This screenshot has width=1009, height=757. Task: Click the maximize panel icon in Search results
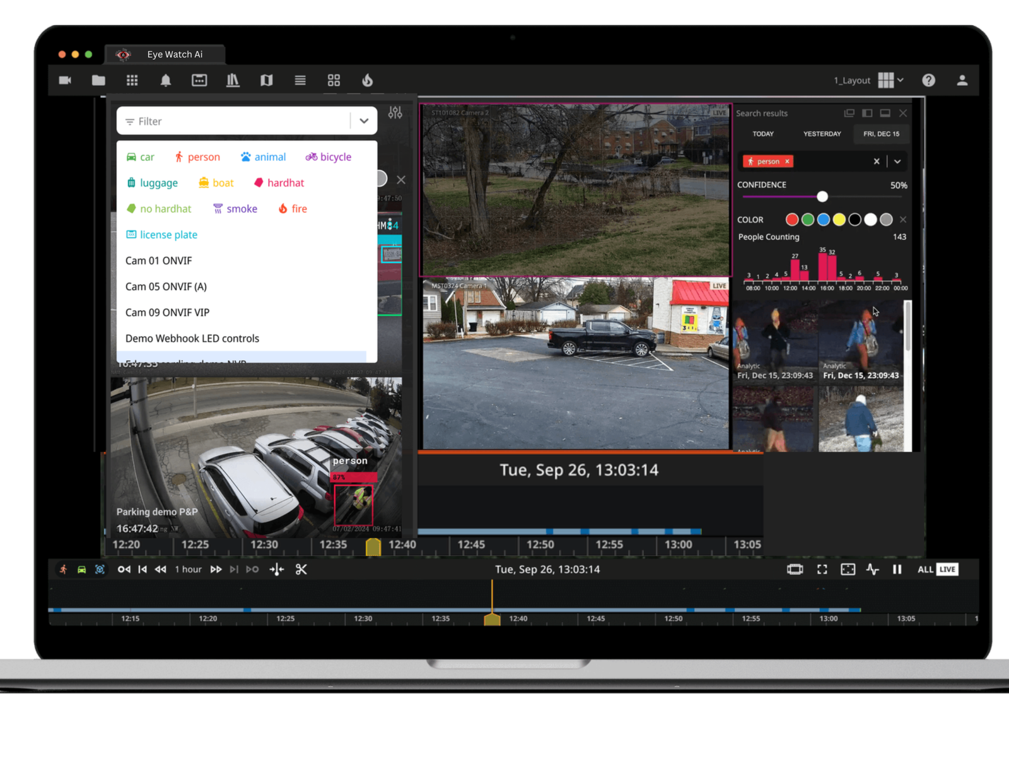tap(885, 113)
